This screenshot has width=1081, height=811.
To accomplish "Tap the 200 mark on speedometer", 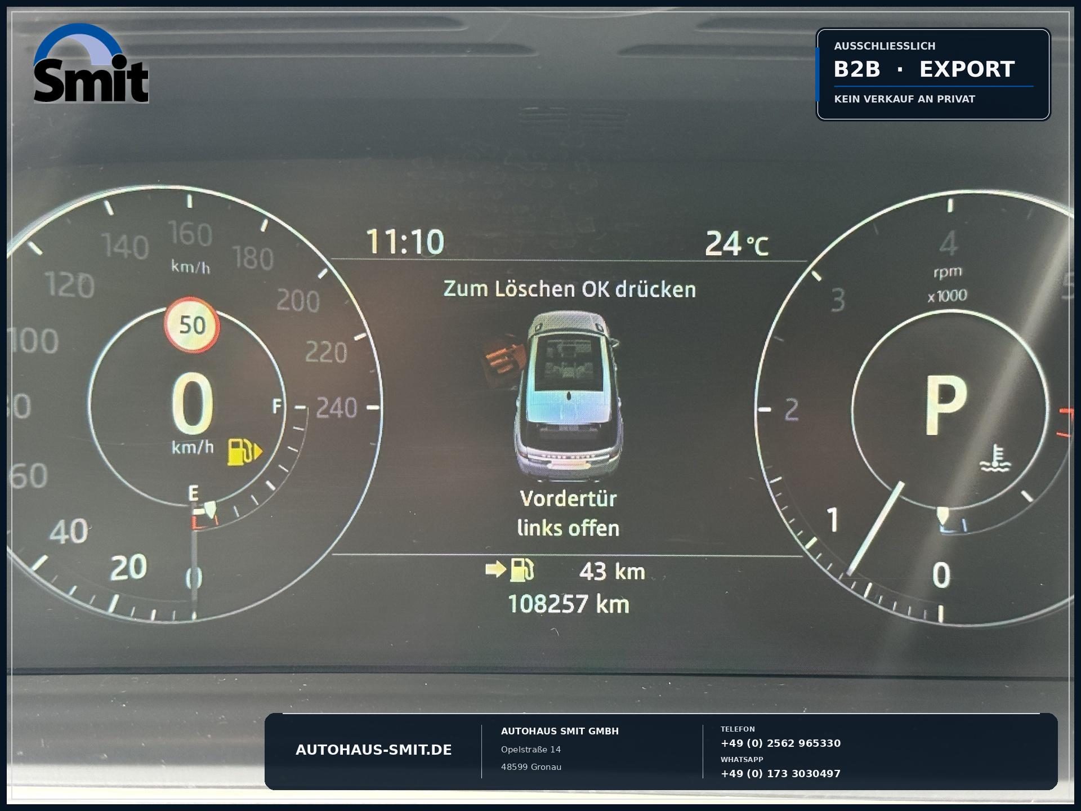I will [x=298, y=301].
